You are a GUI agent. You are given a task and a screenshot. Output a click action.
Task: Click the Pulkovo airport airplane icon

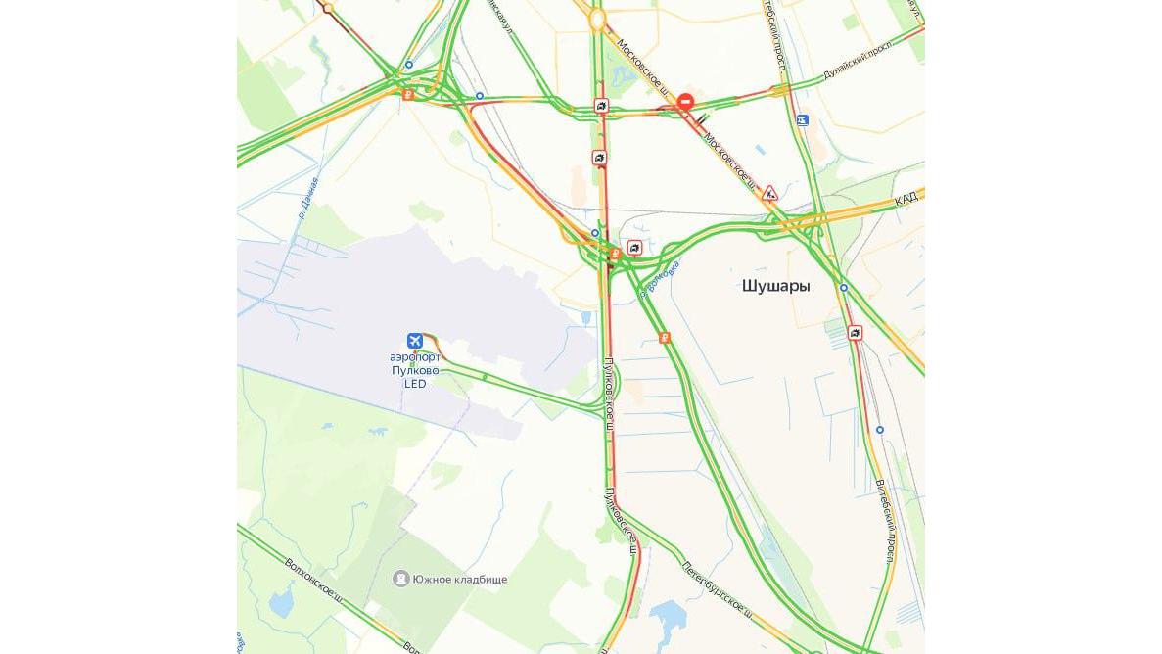415,341
